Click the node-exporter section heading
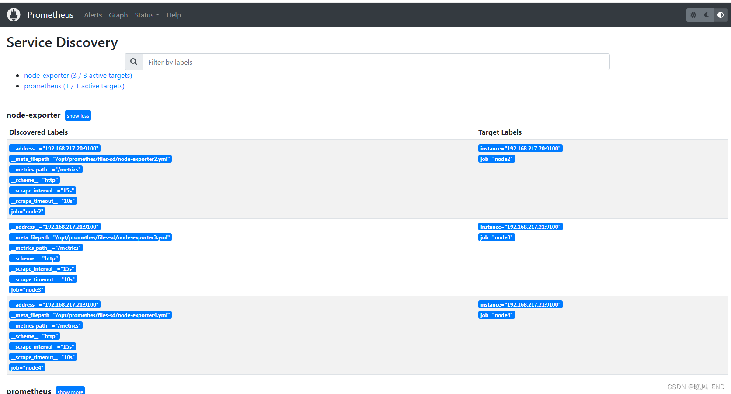The width and height of the screenshot is (731, 394). tap(34, 115)
